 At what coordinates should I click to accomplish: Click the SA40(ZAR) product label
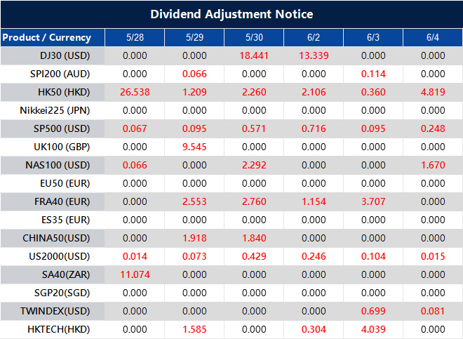coord(62,274)
